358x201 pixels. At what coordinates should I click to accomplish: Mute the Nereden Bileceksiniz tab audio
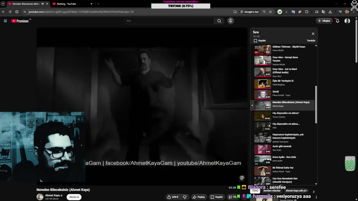pyautogui.click(x=43, y=4)
